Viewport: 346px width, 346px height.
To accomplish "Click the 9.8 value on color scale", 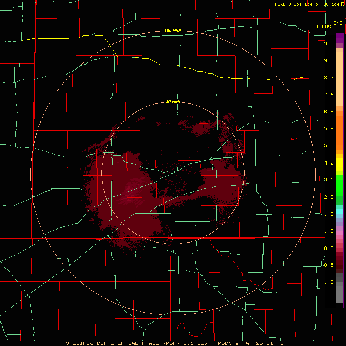I will click(x=329, y=43).
